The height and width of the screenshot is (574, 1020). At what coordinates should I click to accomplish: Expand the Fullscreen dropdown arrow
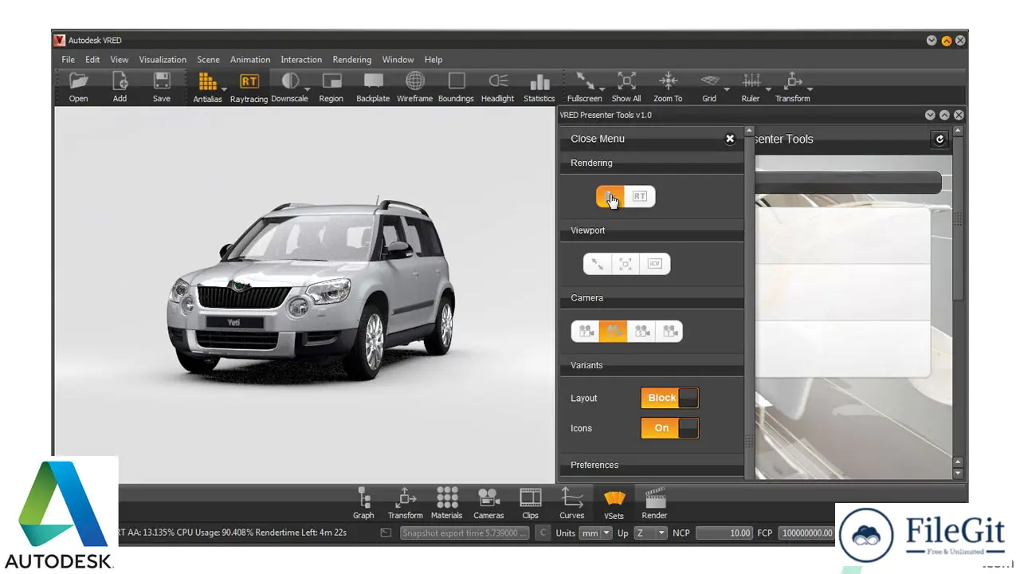tap(602, 89)
